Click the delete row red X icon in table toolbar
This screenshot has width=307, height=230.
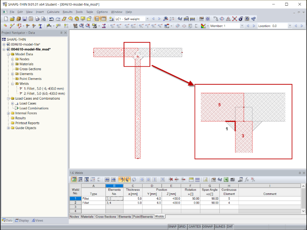[x=171, y=180]
